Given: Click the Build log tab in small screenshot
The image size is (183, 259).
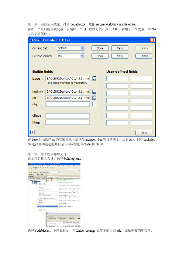Looking at the screenshot, I should point(71,218).
